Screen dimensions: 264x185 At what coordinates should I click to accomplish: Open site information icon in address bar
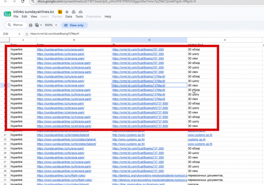coord(33,1)
